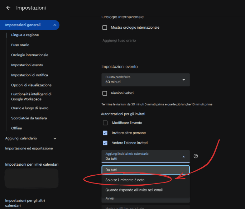Toggle the Riunioni veloci checkbox
This screenshot has width=245, height=209.
pos(105,93)
